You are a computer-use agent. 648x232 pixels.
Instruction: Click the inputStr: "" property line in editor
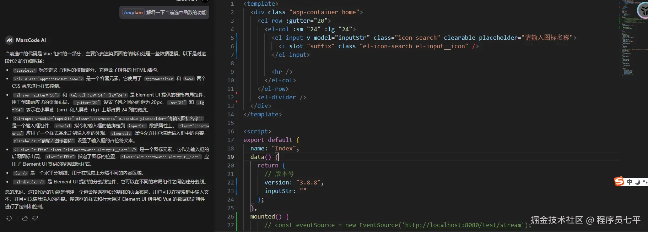pos(286,191)
